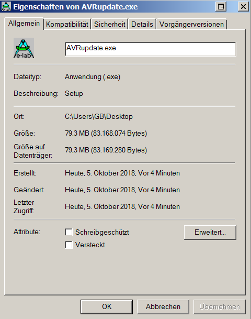Image resolution: width=251 pixels, height=319 pixels.
Task: Go to the Vorgängerversionen tab
Action: 191,24
